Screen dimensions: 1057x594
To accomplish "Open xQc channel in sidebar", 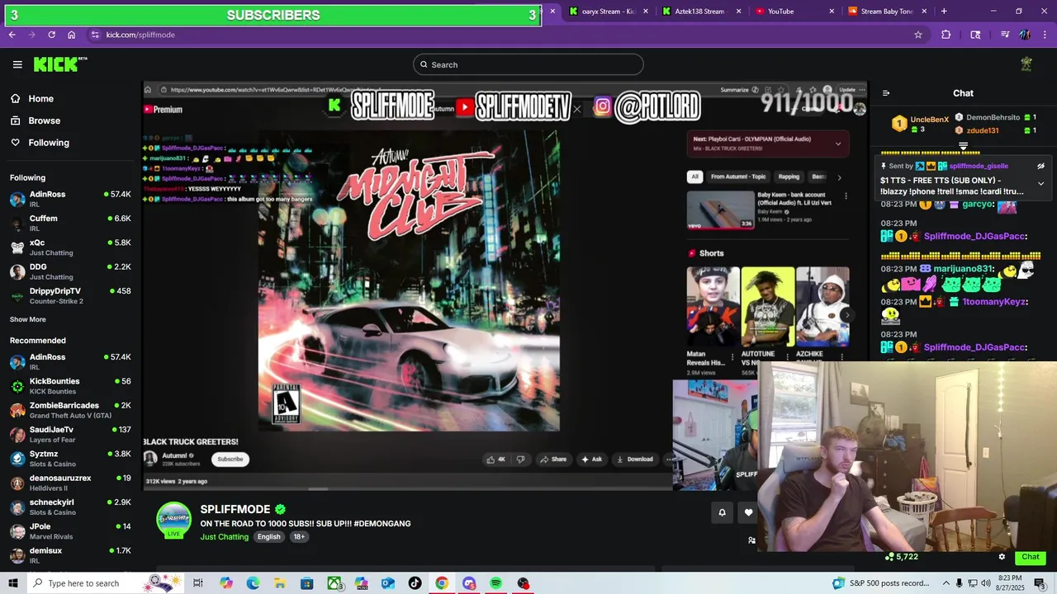I will 70,247.
